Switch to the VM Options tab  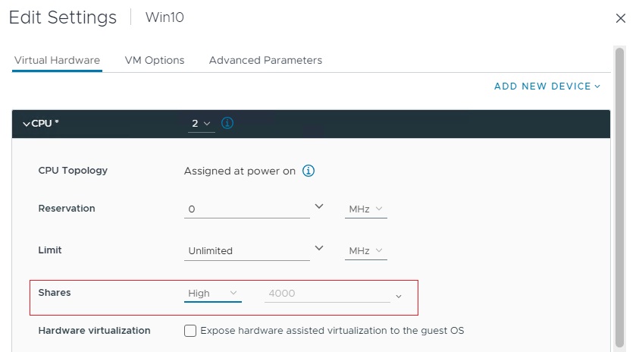coord(155,60)
